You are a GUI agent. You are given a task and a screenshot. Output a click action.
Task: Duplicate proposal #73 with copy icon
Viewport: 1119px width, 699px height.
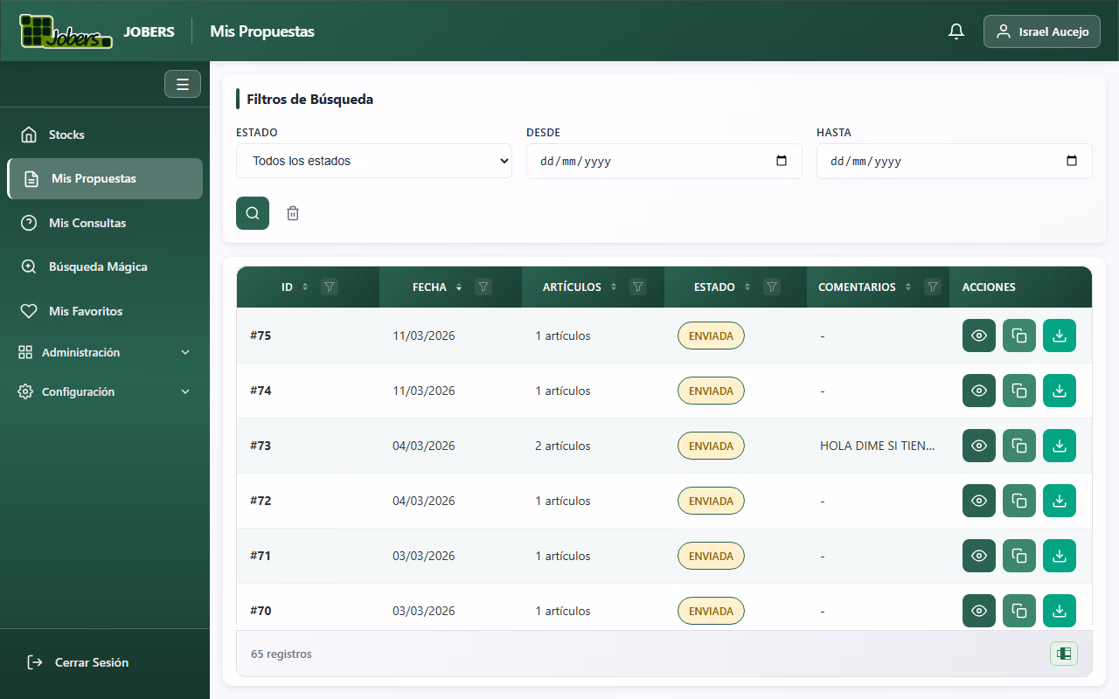pos(1018,446)
